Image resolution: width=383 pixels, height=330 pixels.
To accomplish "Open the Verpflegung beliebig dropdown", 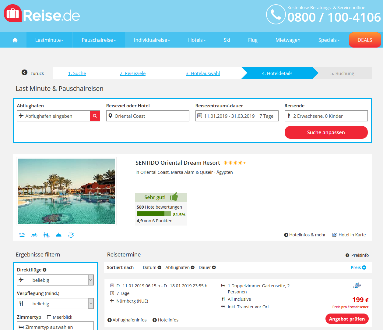I will point(55,303).
